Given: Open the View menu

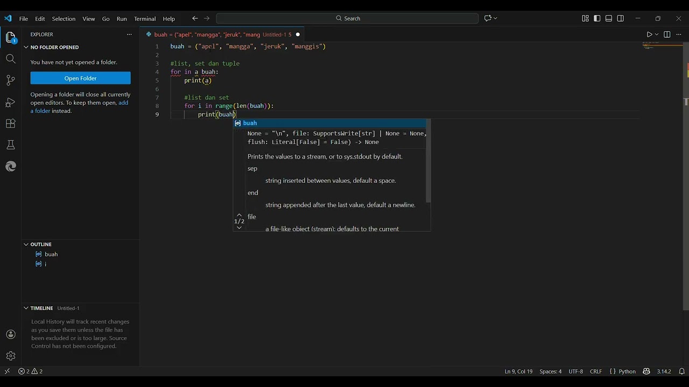Looking at the screenshot, I should [x=89, y=18].
